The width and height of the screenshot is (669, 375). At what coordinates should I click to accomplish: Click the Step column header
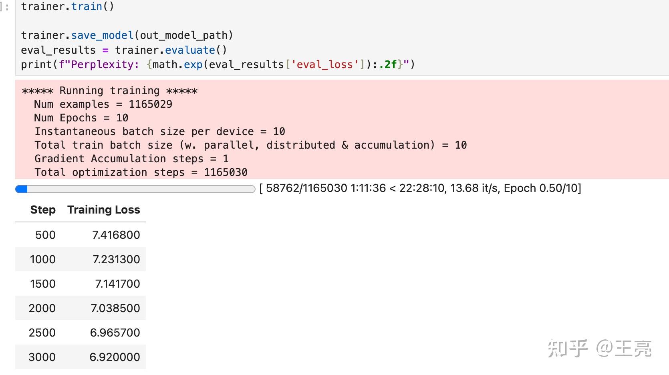point(43,210)
